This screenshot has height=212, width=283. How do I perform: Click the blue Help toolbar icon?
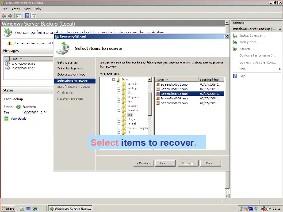tap(27, 16)
